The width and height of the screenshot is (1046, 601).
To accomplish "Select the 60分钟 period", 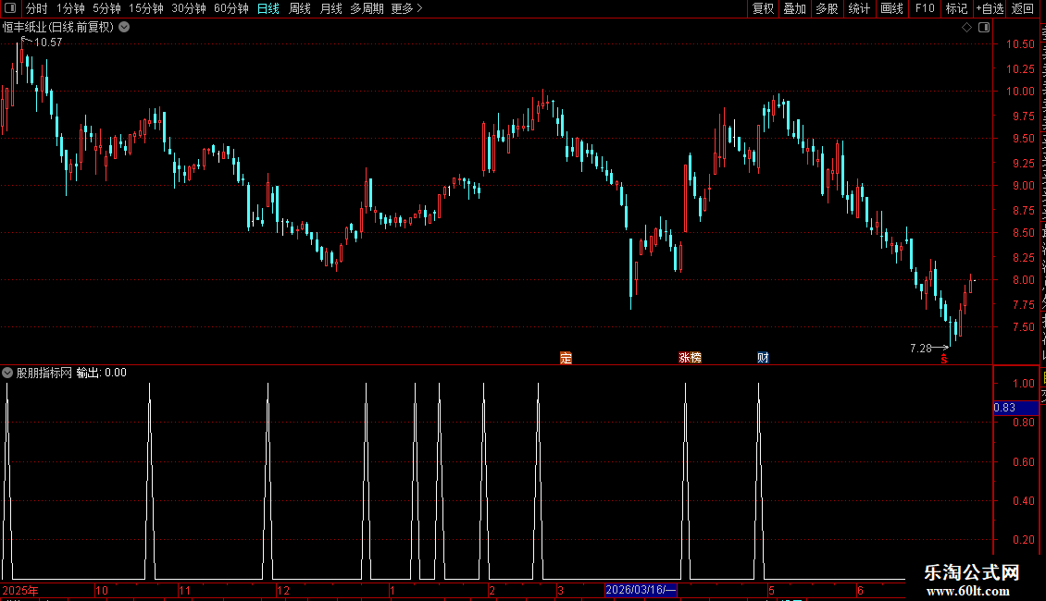I will (231, 8).
